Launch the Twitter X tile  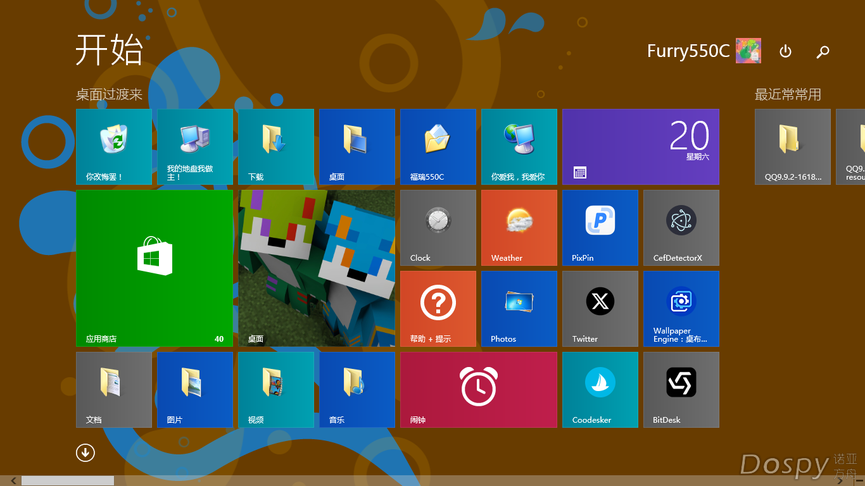click(x=600, y=309)
